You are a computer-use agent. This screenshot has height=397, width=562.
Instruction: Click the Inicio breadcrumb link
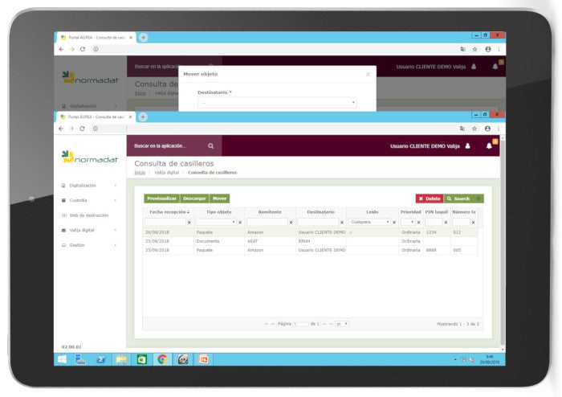point(140,172)
